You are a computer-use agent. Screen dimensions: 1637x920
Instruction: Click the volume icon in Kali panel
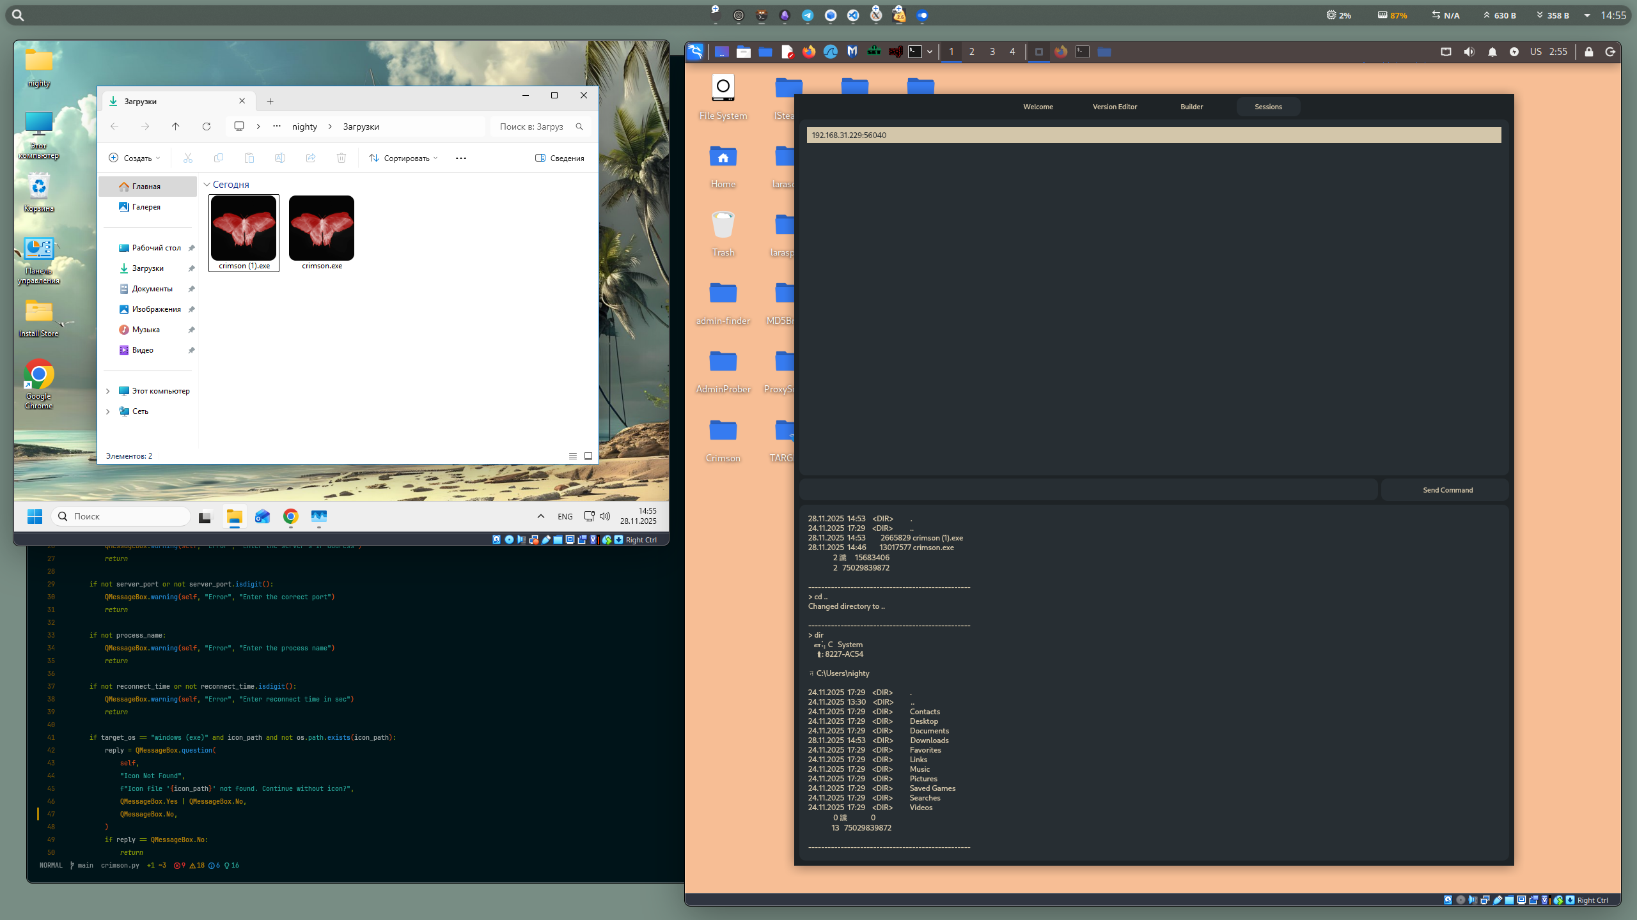1469,52
